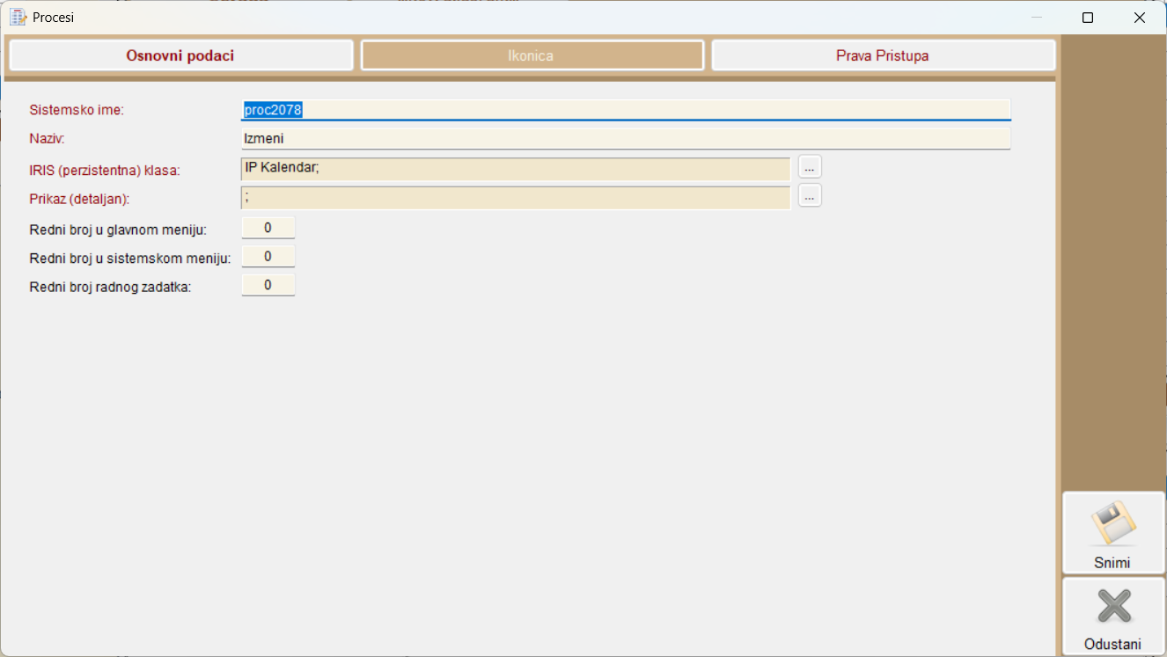Click Redni broj u sistemskom meniju value

coord(268,257)
